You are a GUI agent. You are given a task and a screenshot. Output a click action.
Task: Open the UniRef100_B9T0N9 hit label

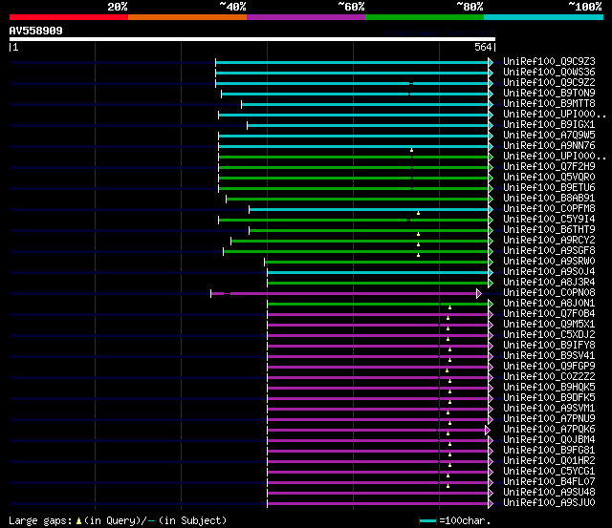click(549, 94)
